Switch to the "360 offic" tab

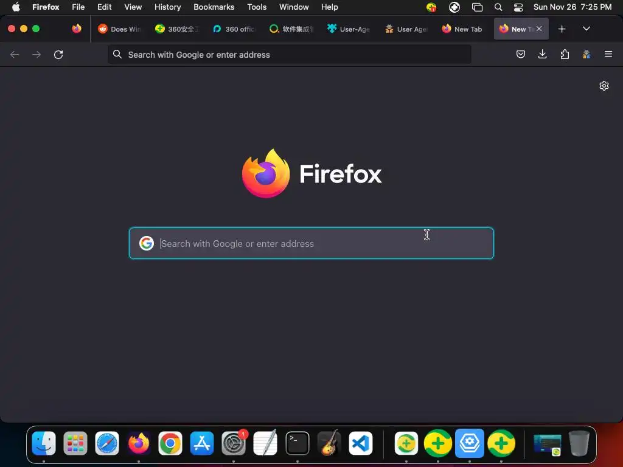[234, 29]
